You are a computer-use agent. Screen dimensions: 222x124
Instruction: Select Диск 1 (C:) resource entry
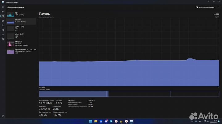[x=21, y=36]
